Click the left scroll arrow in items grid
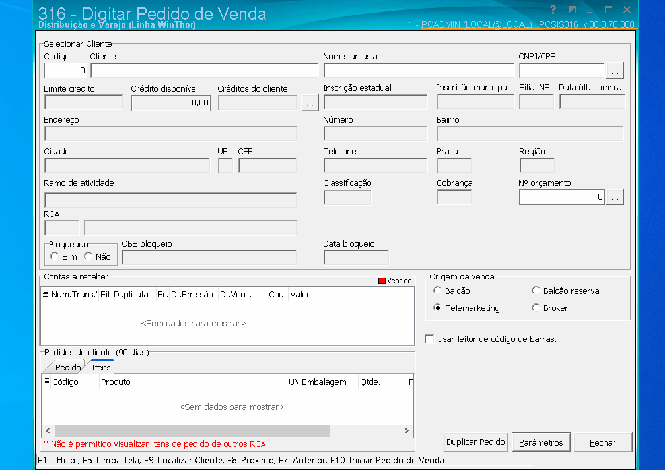The height and width of the screenshot is (470, 665). 48,430
